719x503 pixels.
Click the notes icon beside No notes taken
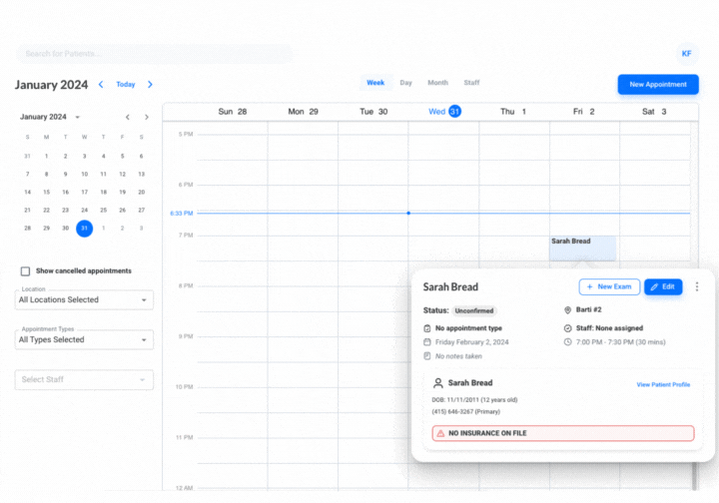point(427,356)
